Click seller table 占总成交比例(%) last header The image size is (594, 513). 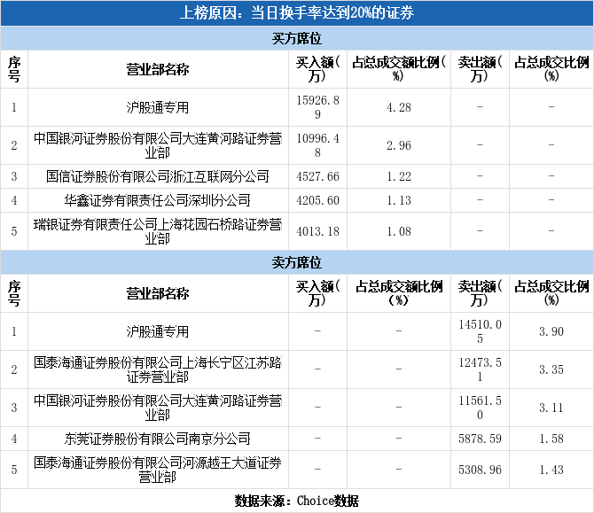coord(551,293)
